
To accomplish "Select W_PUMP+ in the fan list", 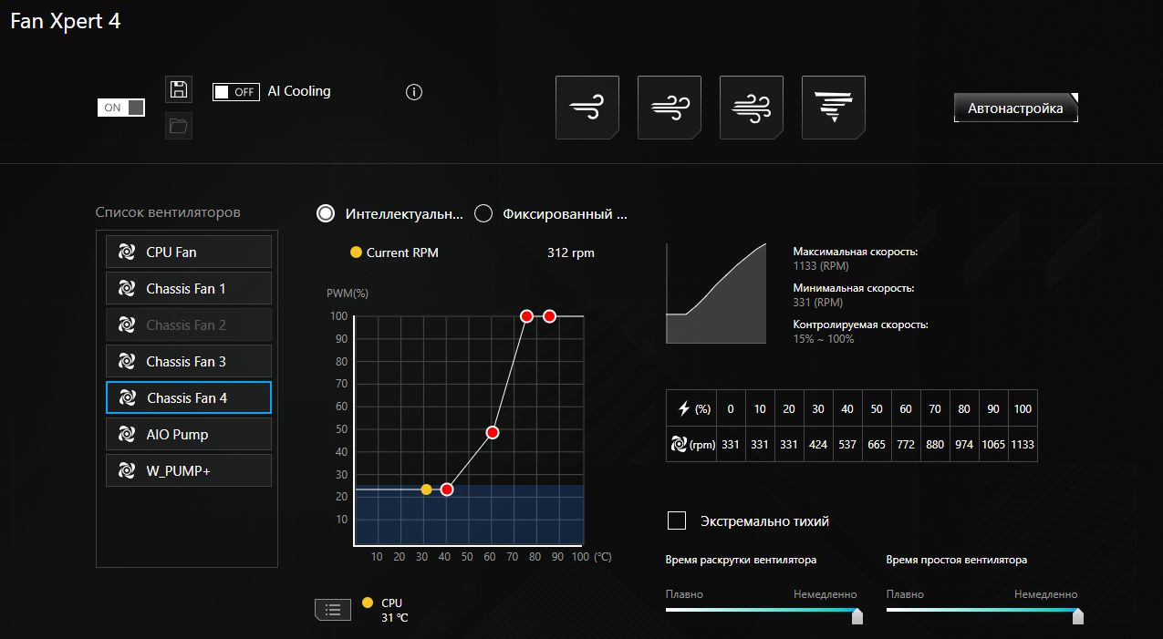I will [x=189, y=470].
